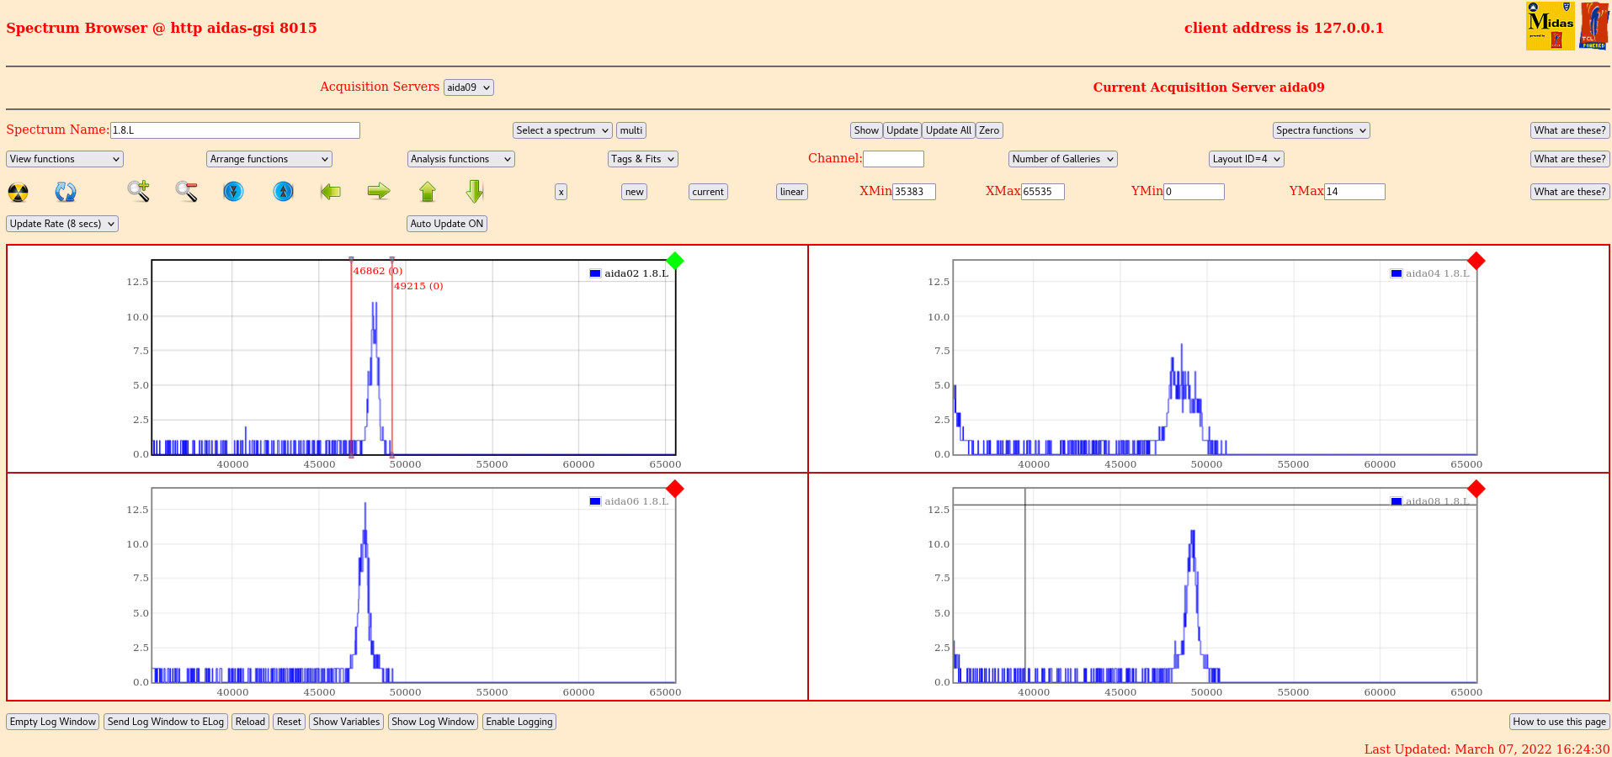Open the Layout ID=4 dropdown
Screen dimensions: 1612x757
point(1246,159)
